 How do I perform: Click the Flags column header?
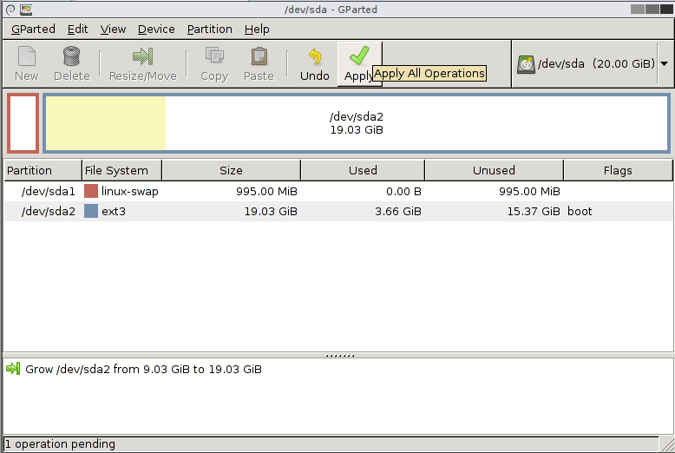tap(618, 170)
